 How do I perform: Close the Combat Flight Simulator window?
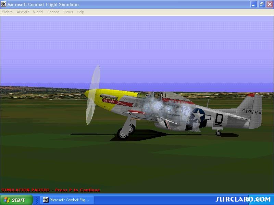[270, 4]
